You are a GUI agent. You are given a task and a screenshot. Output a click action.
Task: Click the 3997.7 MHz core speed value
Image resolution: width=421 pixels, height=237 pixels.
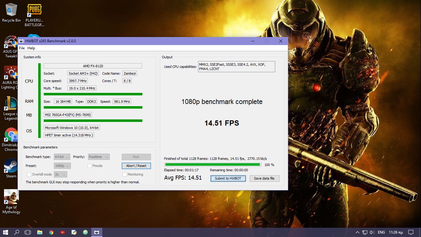pos(78,81)
